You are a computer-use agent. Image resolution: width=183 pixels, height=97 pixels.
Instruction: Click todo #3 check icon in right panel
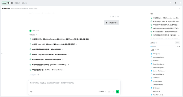tap(151, 25)
